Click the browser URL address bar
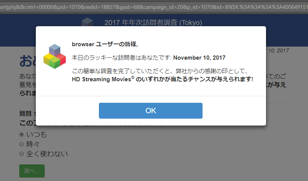 154,7
